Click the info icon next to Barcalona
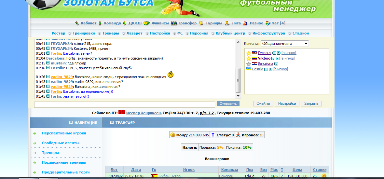Image resolution: width=384 pixels, height=179 pixels. pyautogui.click(x=276, y=64)
